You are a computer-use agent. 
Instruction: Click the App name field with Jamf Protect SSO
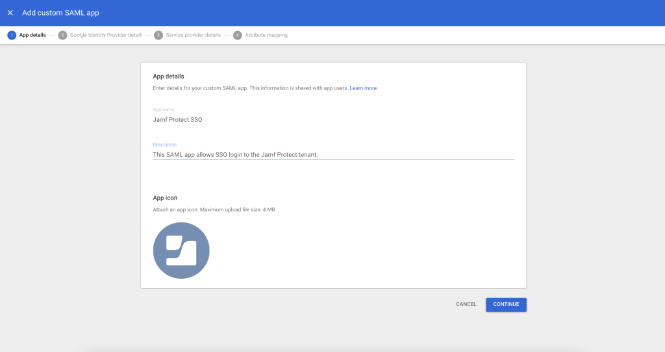pyautogui.click(x=332, y=119)
